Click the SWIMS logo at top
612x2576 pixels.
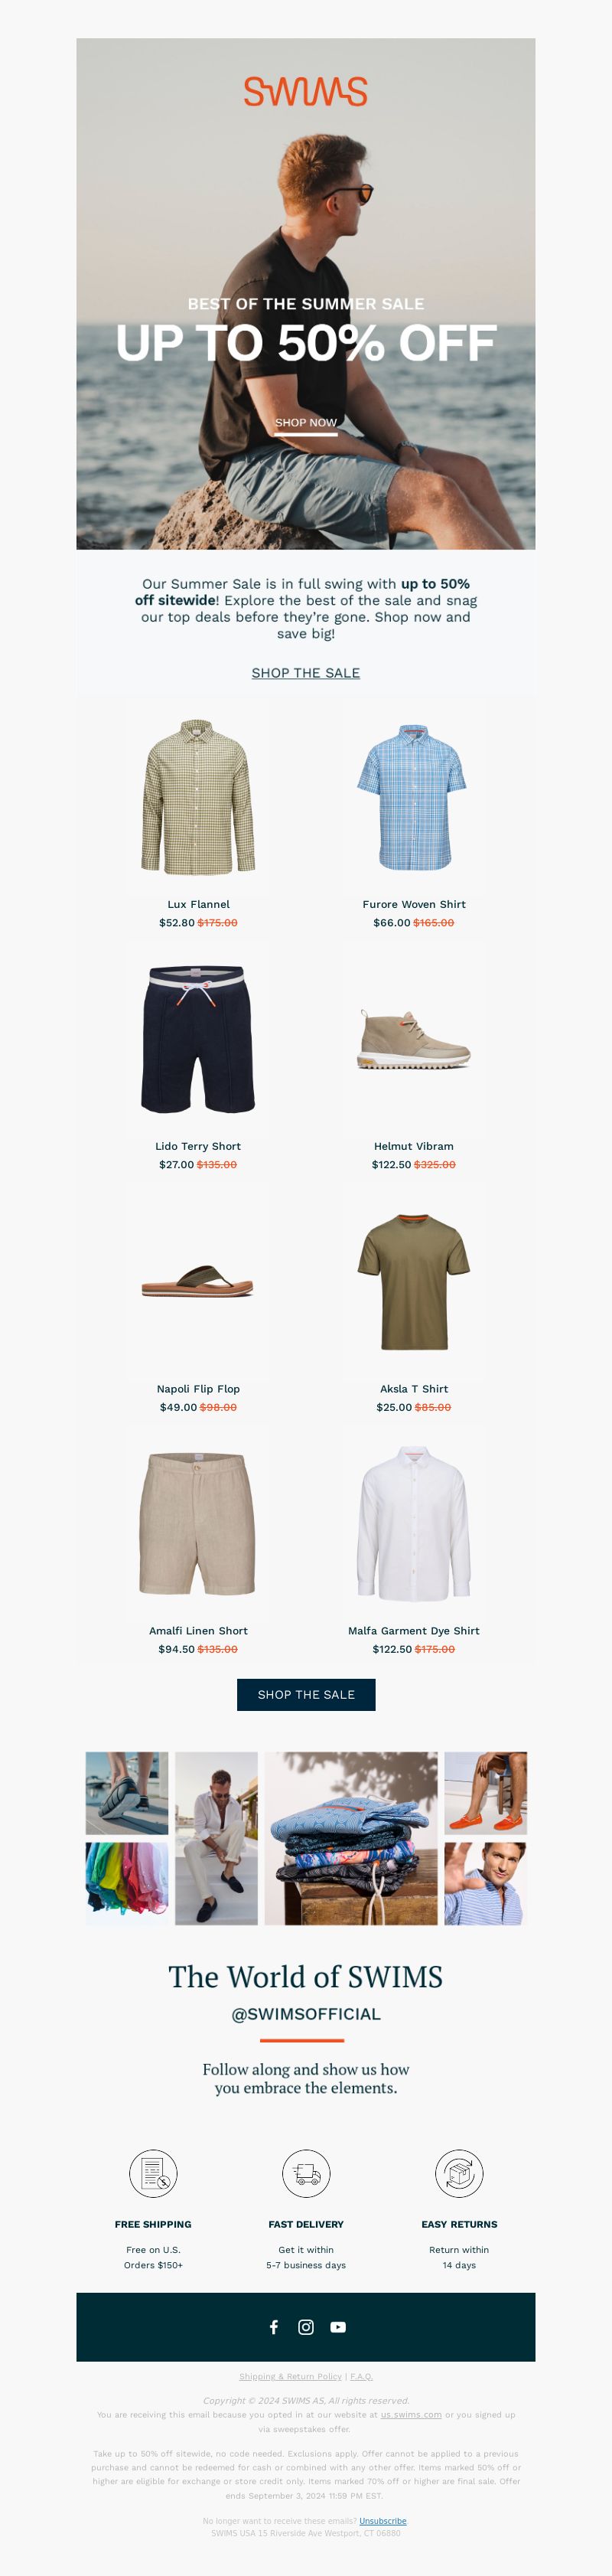306,91
